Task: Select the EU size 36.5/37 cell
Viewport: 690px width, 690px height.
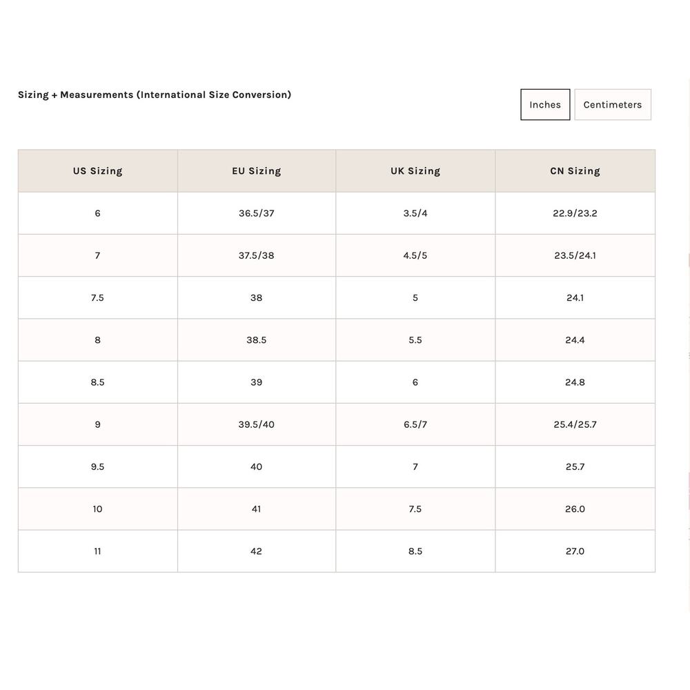Action: click(256, 213)
